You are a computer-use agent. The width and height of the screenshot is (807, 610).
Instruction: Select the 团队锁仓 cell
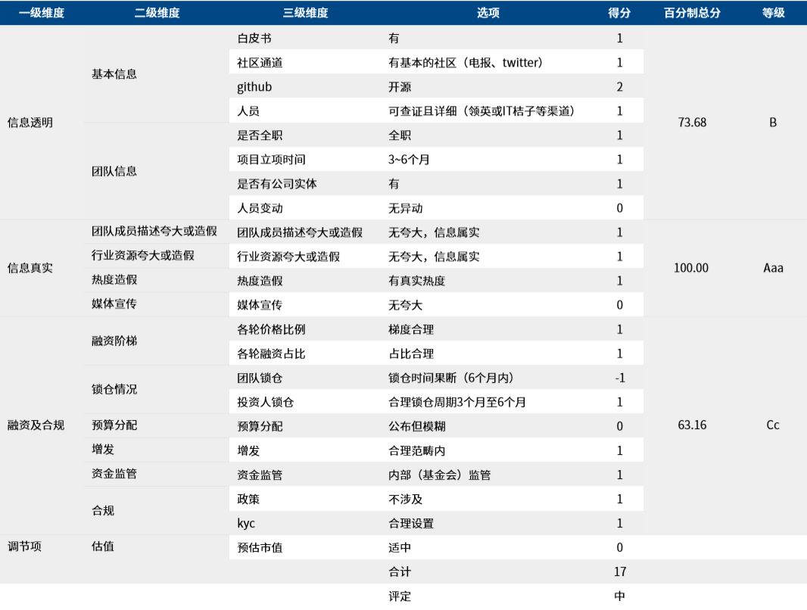click(260, 378)
